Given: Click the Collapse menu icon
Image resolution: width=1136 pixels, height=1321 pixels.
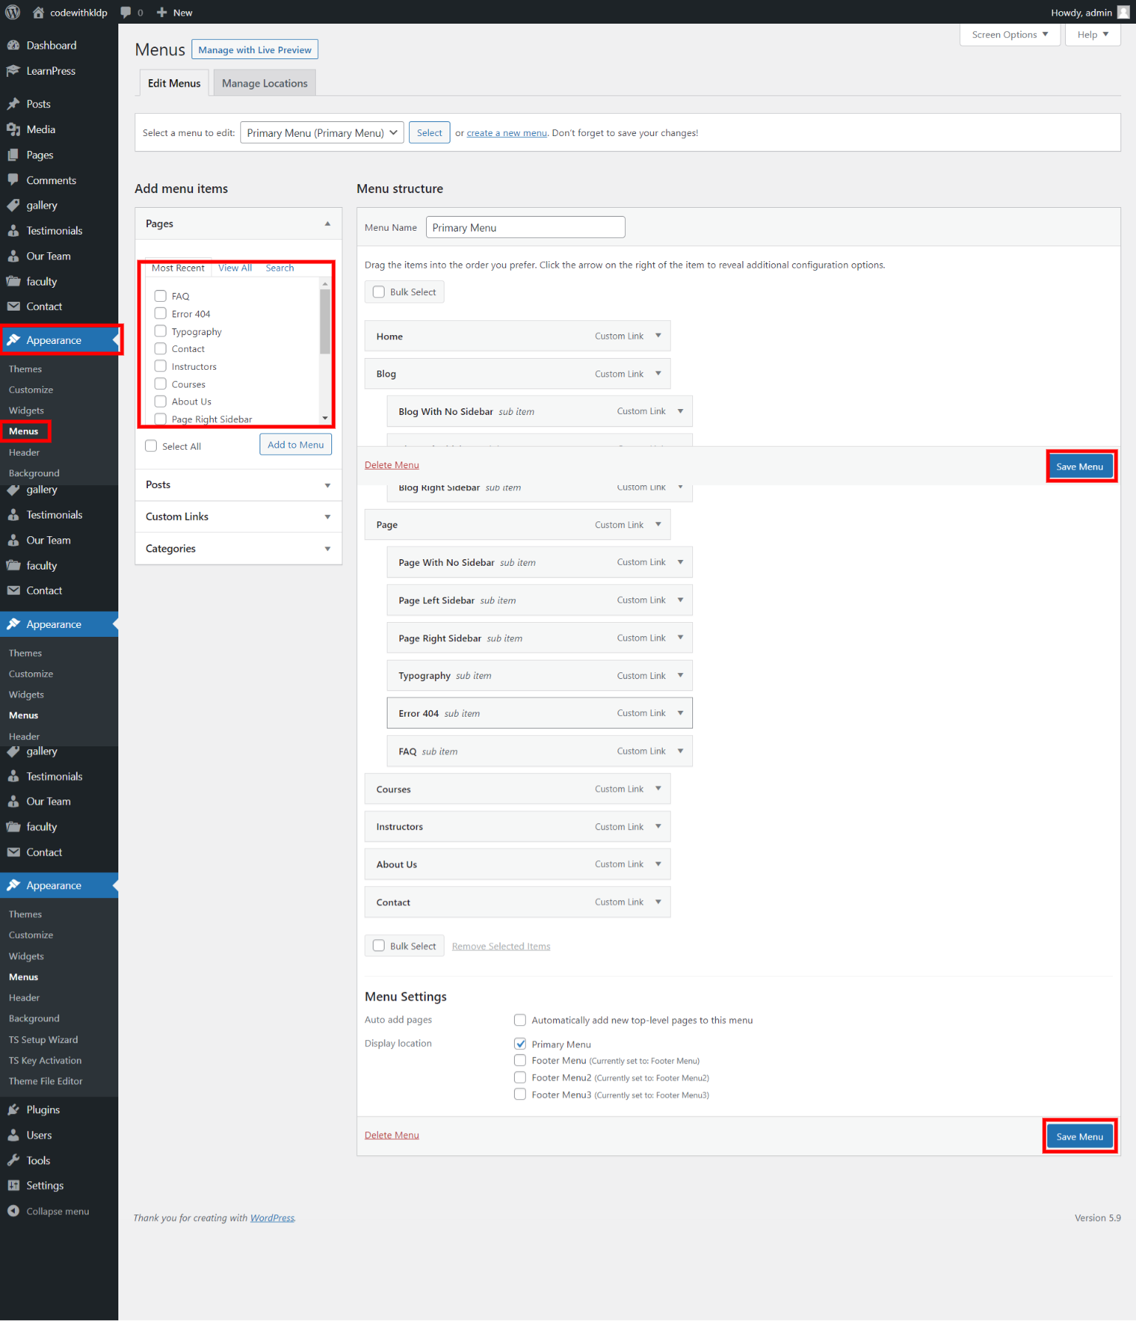Looking at the screenshot, I should click(13, 1211).
